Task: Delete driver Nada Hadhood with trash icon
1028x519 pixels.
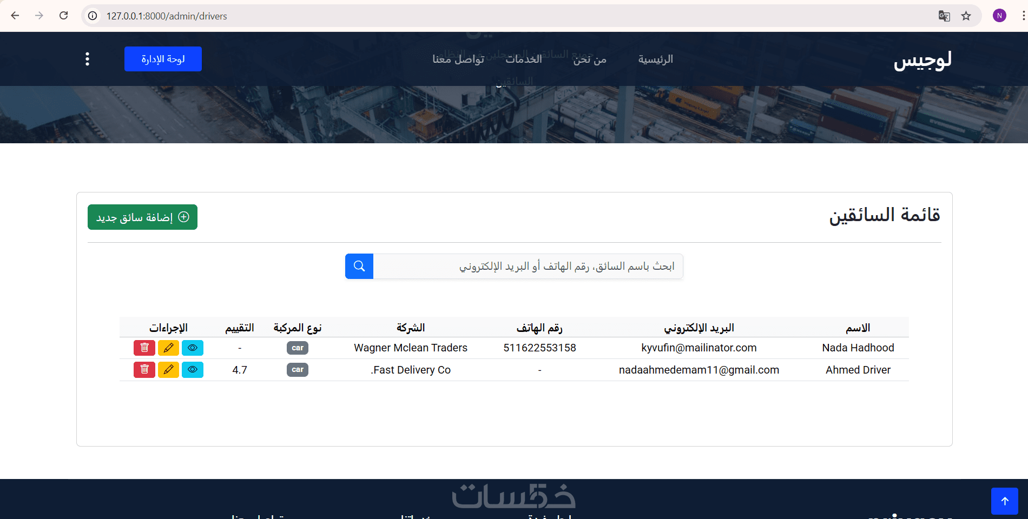Action: pyautogui.click(x=144, y=348)
